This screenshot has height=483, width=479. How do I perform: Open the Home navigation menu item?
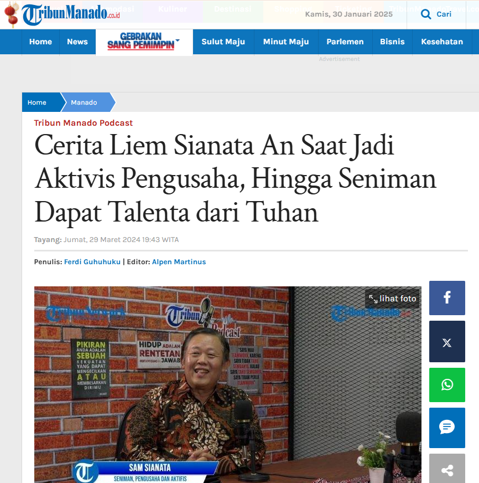click(x=40, y=42)
